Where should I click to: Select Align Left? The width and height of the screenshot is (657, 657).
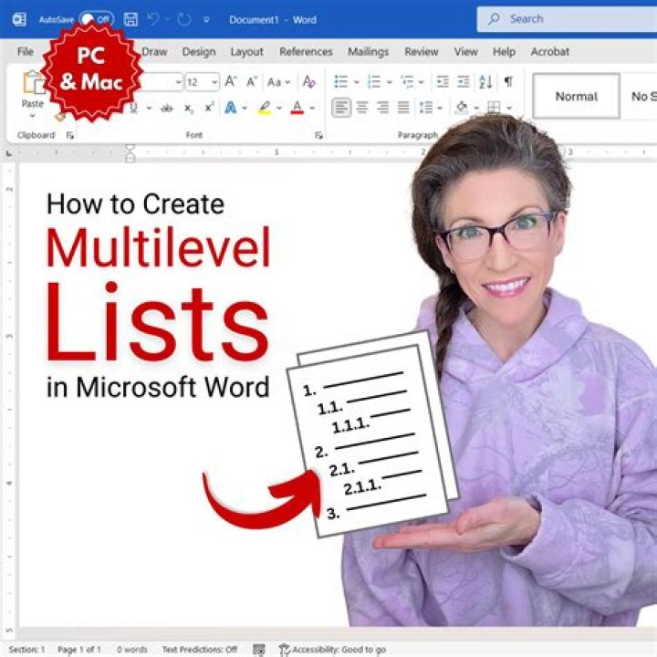pyautogui.click(x=341, y=108)
